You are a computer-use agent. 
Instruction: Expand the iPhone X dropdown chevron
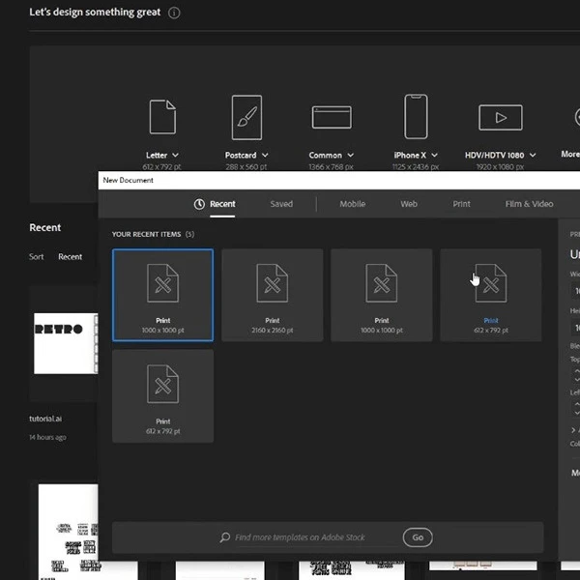pos(435,156)
